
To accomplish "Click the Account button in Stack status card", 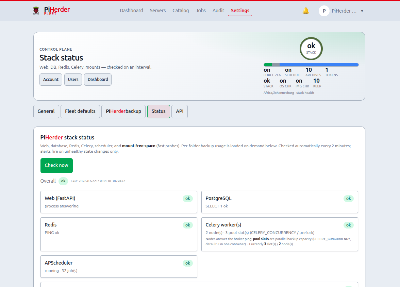I will click(51, 80).
